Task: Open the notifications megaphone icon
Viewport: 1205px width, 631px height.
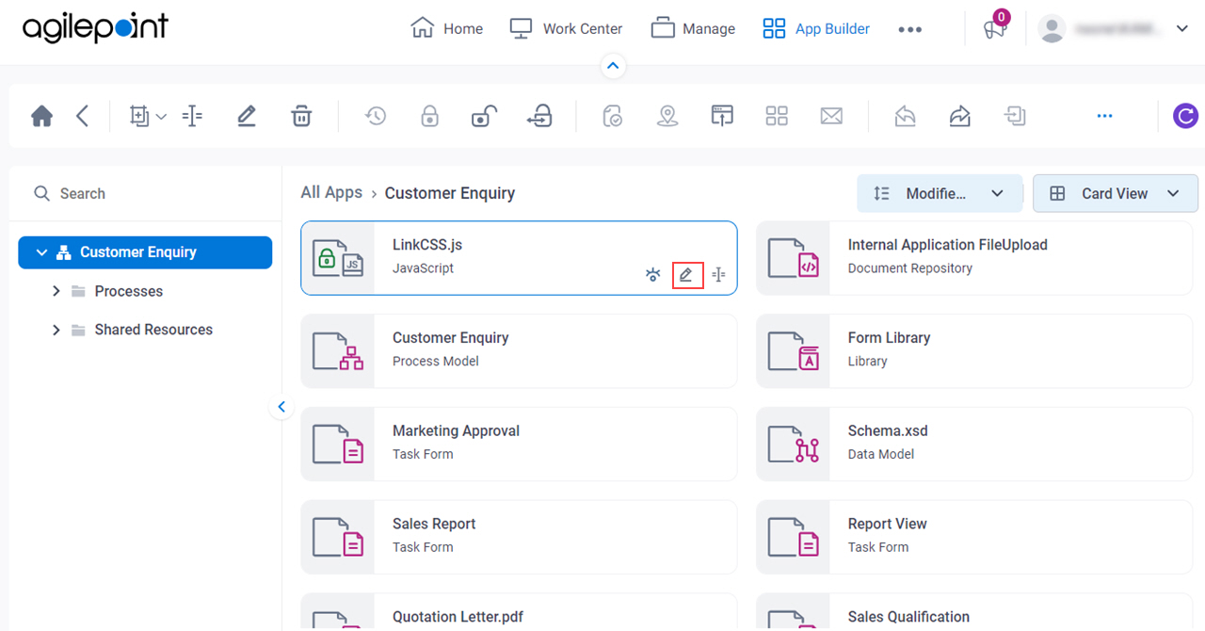Action: (995, 29)
